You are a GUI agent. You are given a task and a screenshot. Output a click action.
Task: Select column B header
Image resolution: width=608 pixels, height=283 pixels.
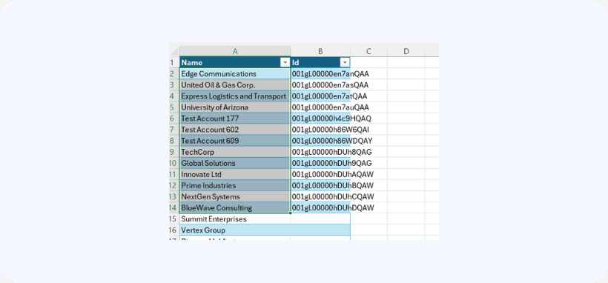[320, 51]
